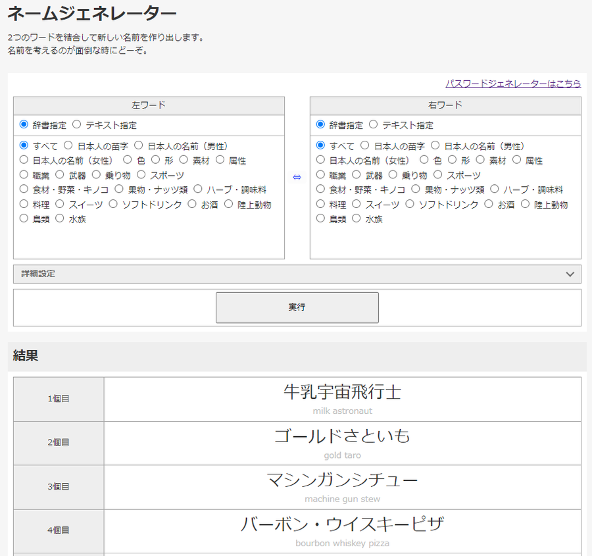Viewport: 592px width, 556px height.
Task: Select 職業 in the 右ワード panel
Action: [x=320, y=174]
